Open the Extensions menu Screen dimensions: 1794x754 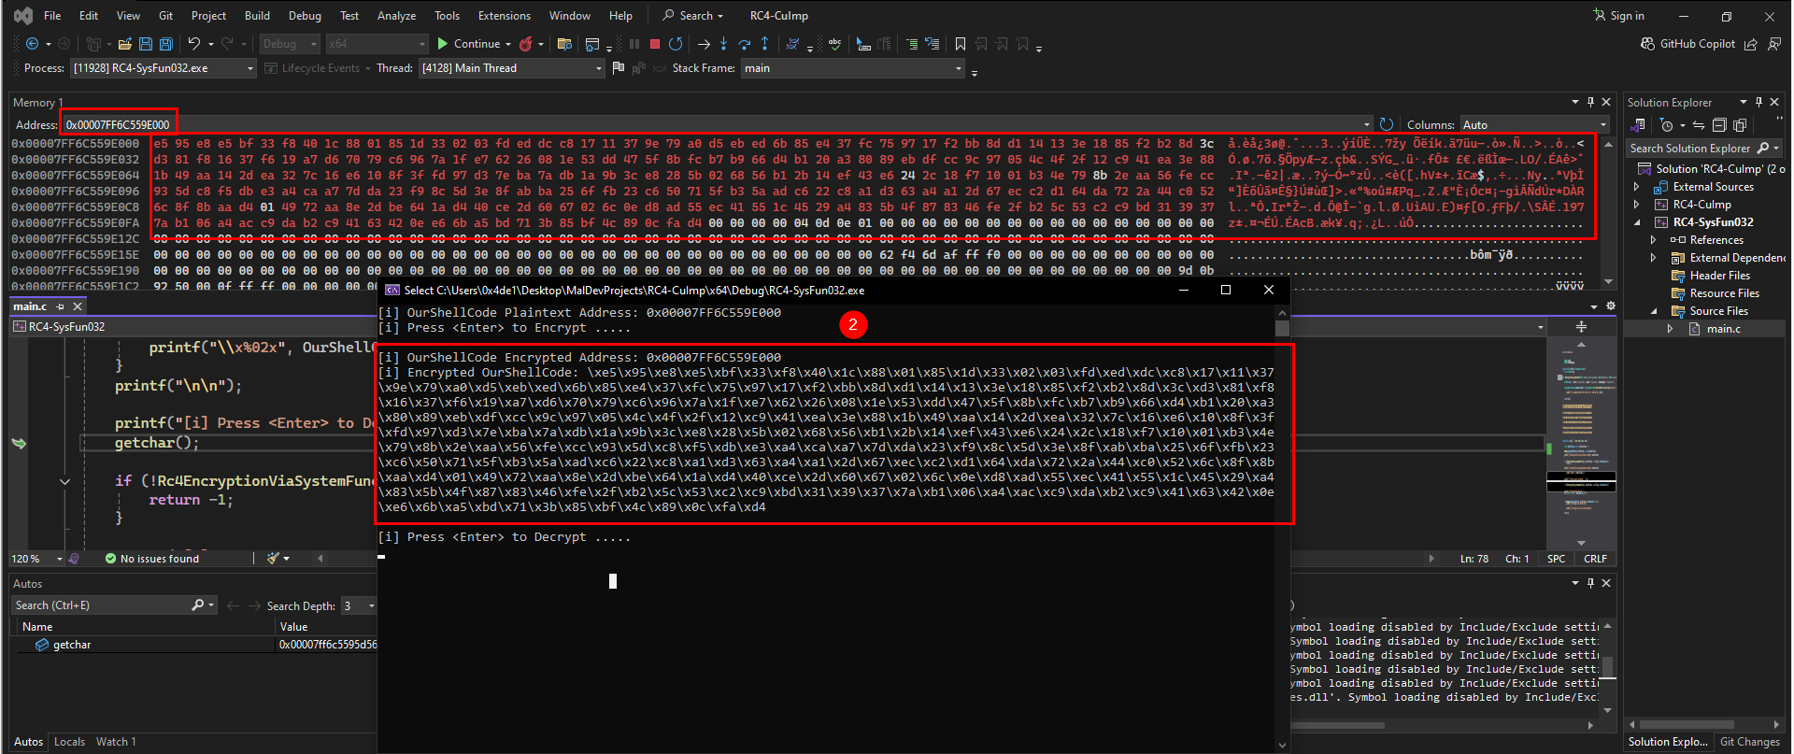click(505, 16)
